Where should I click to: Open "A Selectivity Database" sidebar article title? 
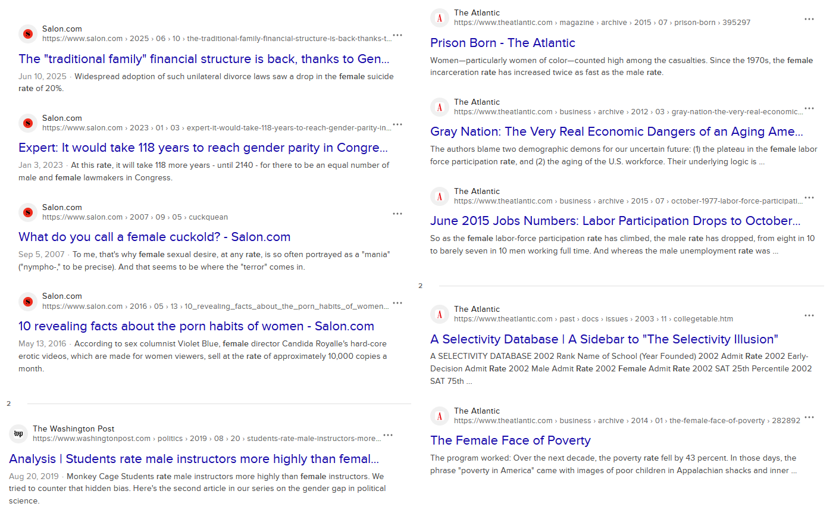coord(604,339)
